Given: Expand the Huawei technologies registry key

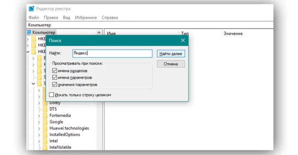Looking at the screenshot, I should click(39, 129).
